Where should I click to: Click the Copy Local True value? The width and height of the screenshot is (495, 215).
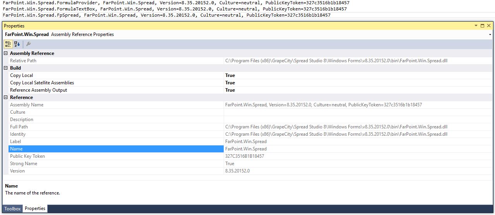[230, 75]
